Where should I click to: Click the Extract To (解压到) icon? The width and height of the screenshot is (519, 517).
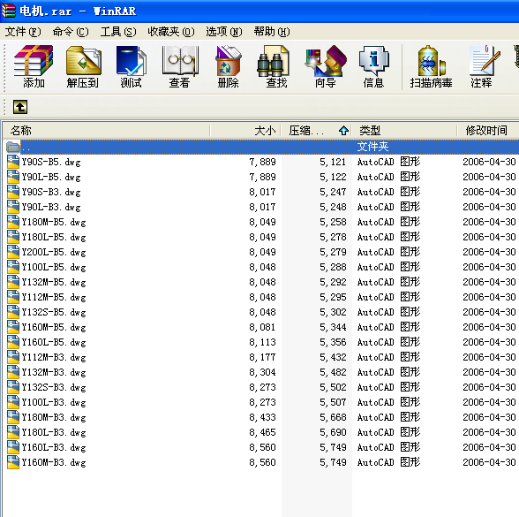83,61
